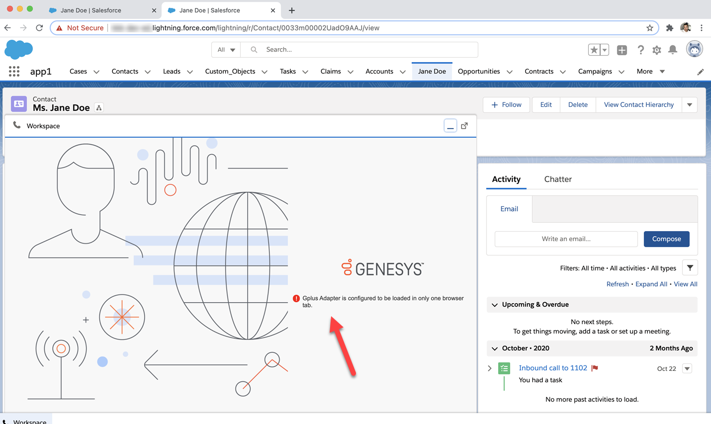Click the browser address bar URL

(266, 28)
